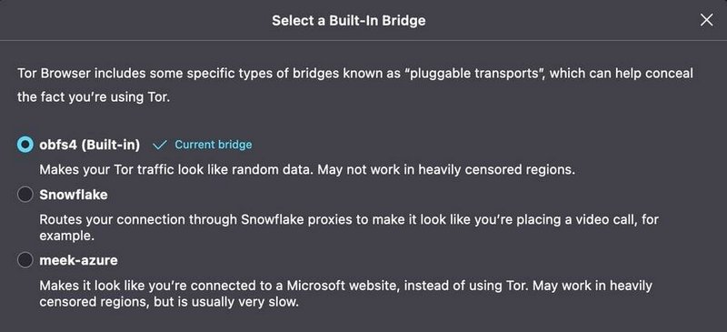Click the Snowflake proxies description text
727x332 pixels.
point(349,227)
